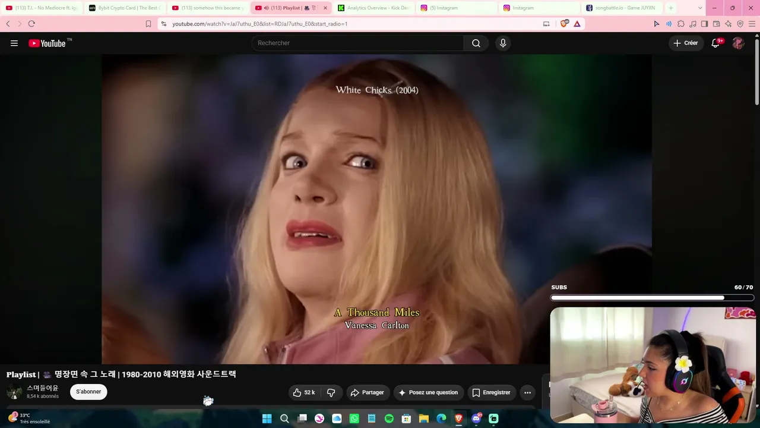
Task: Open the weather widget showing 33°C
Action: pos(28,418)
